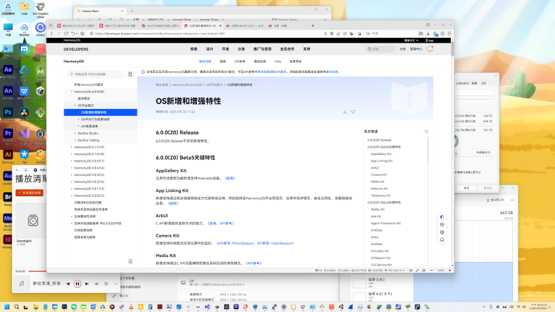
Task: Zoom out with minus icon in browser status bar
Action: click(431, 270)
